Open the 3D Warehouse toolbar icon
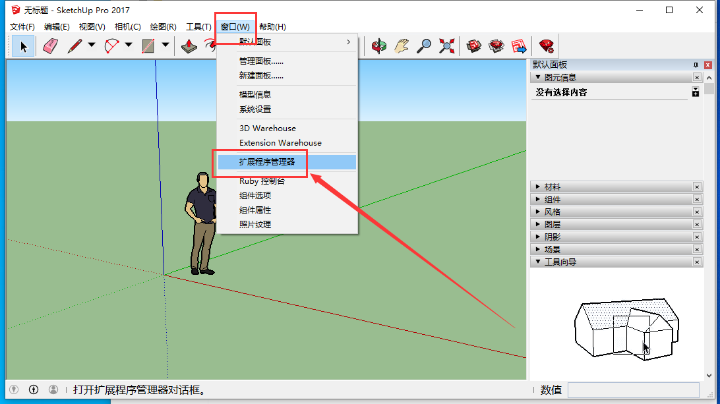The image size is (720, 404). (x=473, y=46)
